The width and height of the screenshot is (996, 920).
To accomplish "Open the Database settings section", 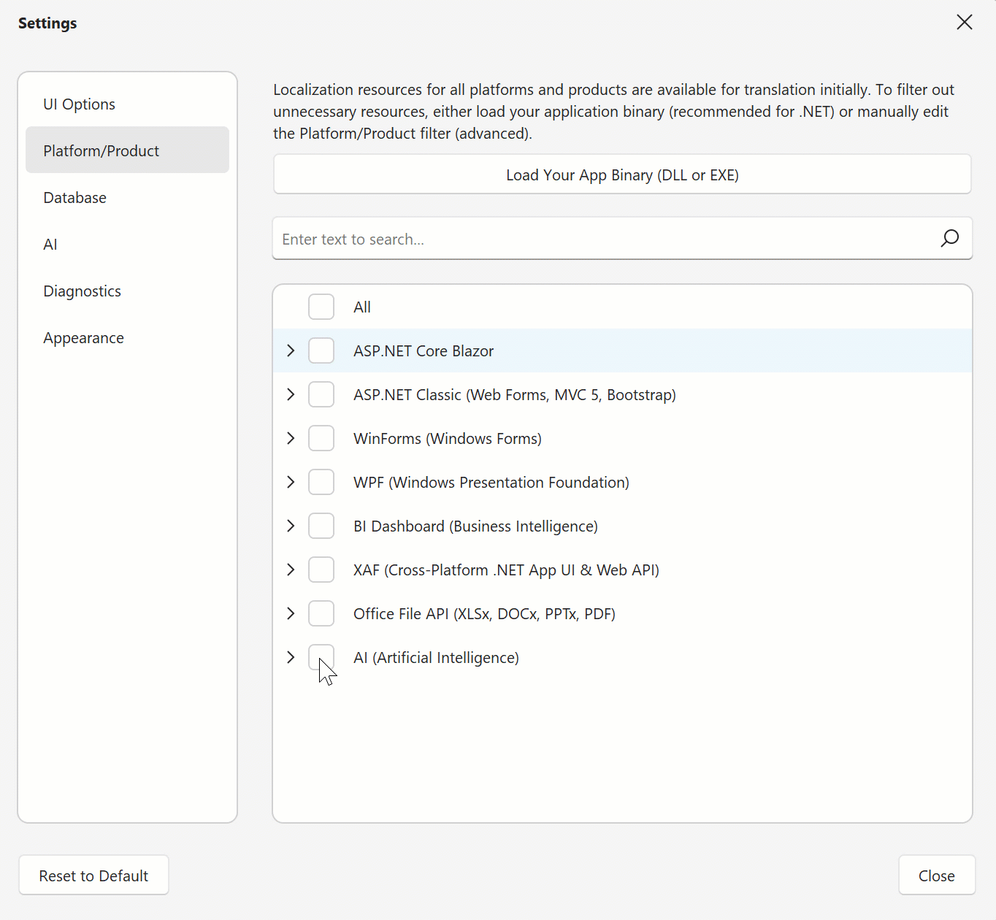I will tap(127, 197).
